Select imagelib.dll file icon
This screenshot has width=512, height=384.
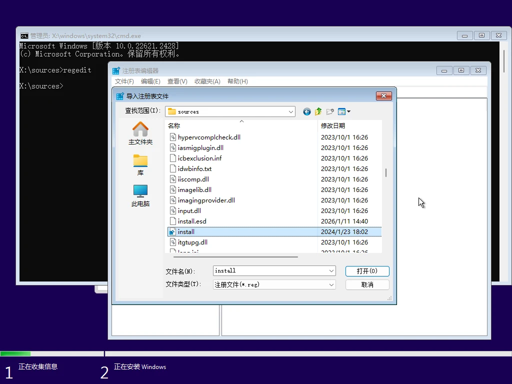pos(173,189)
